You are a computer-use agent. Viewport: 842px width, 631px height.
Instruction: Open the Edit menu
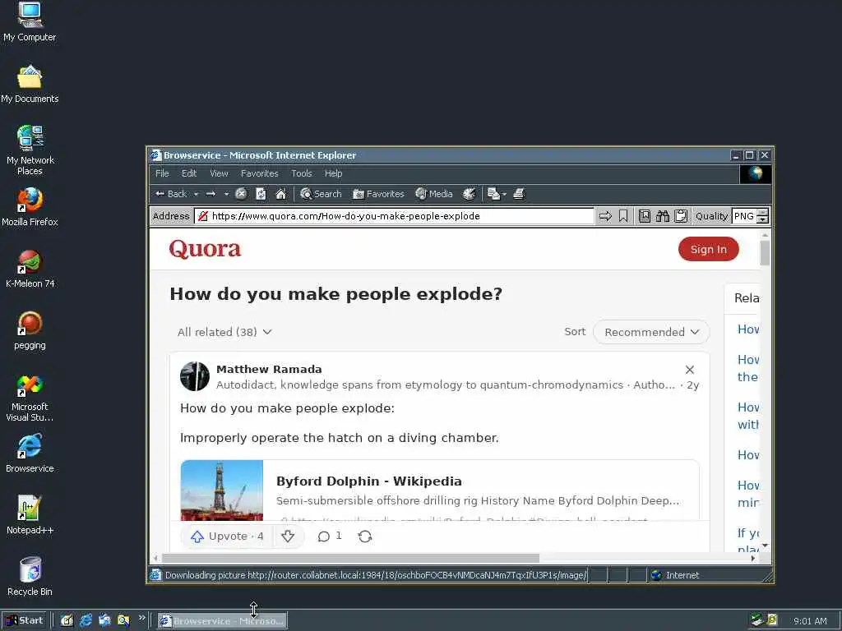[x=189, y=174]
